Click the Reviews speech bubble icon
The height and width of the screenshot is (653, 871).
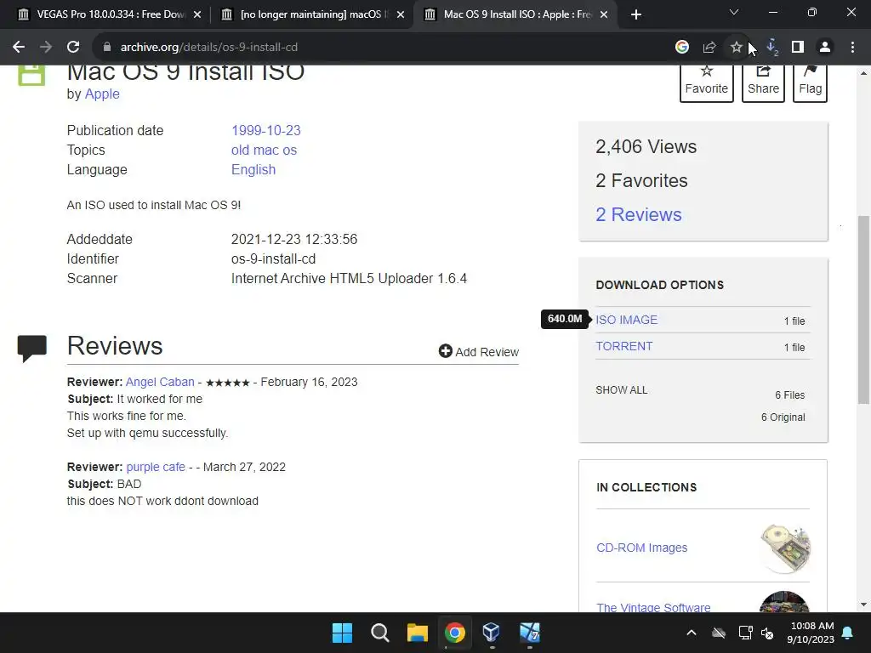(x=32, y=349)
